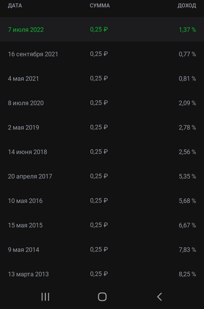Select the ДОХОД column header
204x309 pixels.
(187, 5)
